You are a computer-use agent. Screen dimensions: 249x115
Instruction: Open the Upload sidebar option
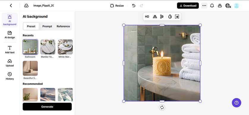tap(10, 63)
